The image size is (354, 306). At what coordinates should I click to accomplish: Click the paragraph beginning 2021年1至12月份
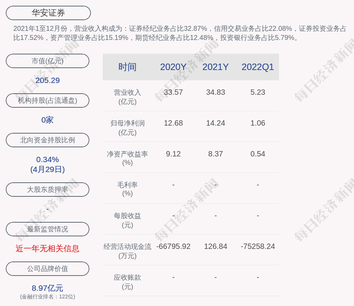click(x=180, y=33)
